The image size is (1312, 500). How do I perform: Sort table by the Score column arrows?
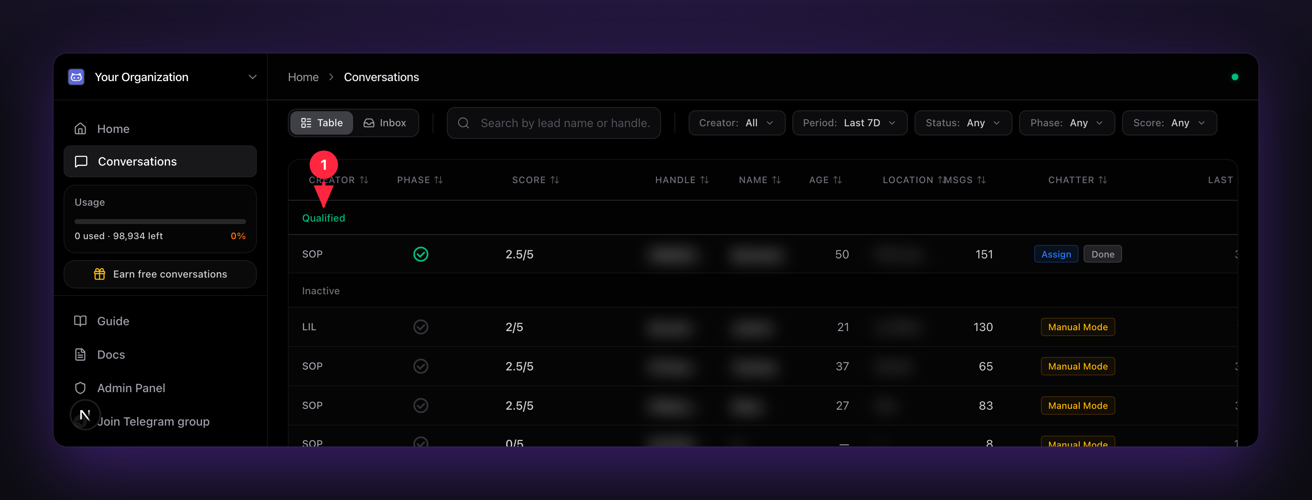pyautogui.click(x=555, y=180)
